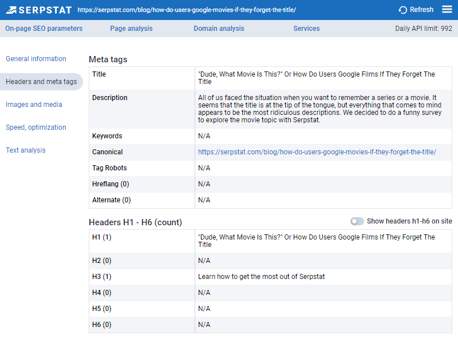Click the H2 (0) row label
Screen dimensions: 458x343
pyautogui.click(x=102, y=261)
